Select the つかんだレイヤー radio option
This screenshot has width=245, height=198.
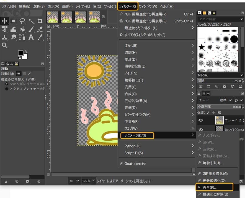7,84
